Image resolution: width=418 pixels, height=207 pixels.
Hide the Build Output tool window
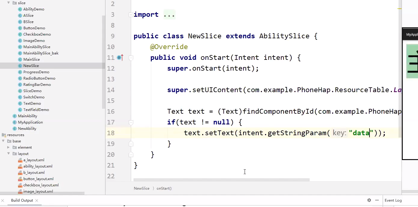(x=377, y=200)
